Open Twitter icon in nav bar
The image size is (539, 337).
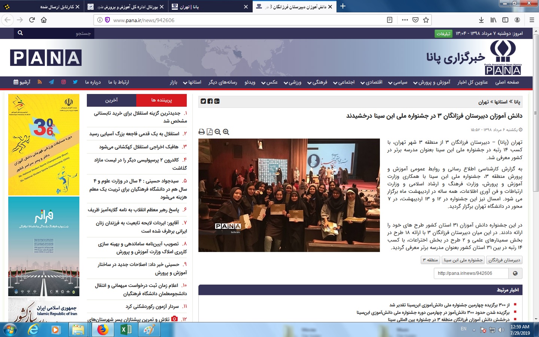click(75, 82)
